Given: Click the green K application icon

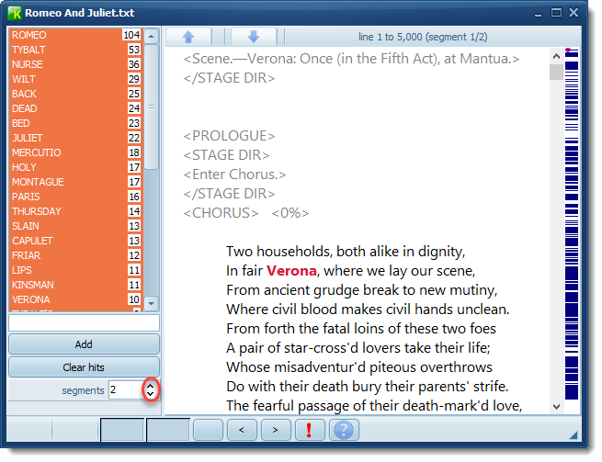Looking at the screenshot, I should click(15, 13).
